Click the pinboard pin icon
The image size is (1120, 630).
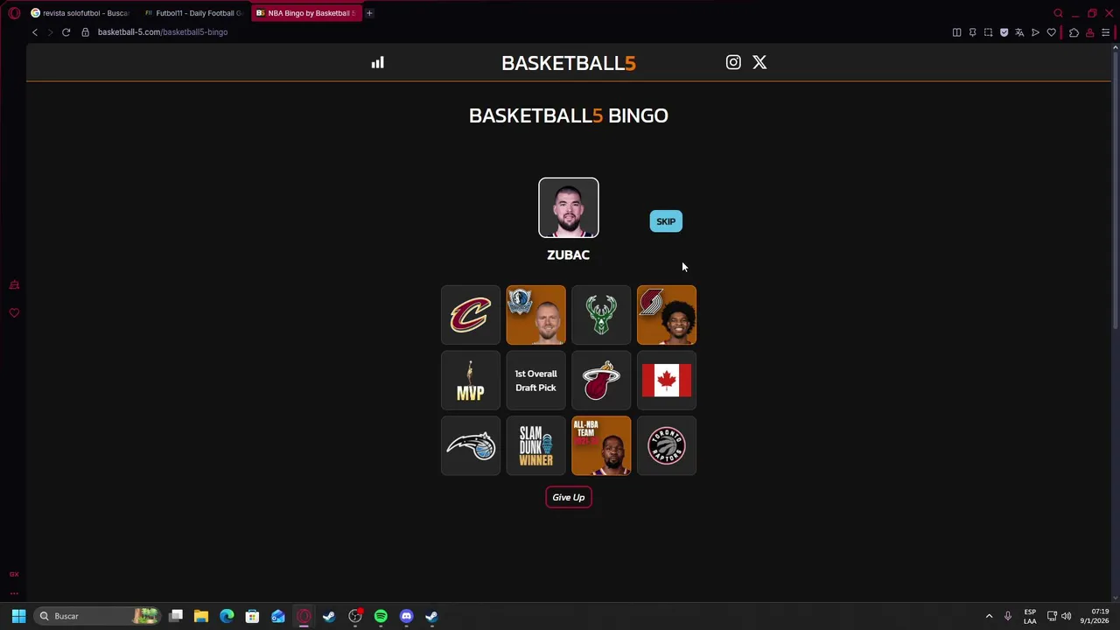(972, 32)
